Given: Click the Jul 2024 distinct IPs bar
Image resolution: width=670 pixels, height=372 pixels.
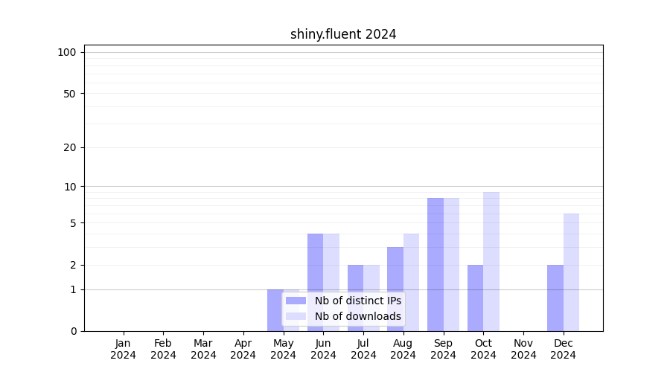Looking at the screenshot, I should 355,298.
